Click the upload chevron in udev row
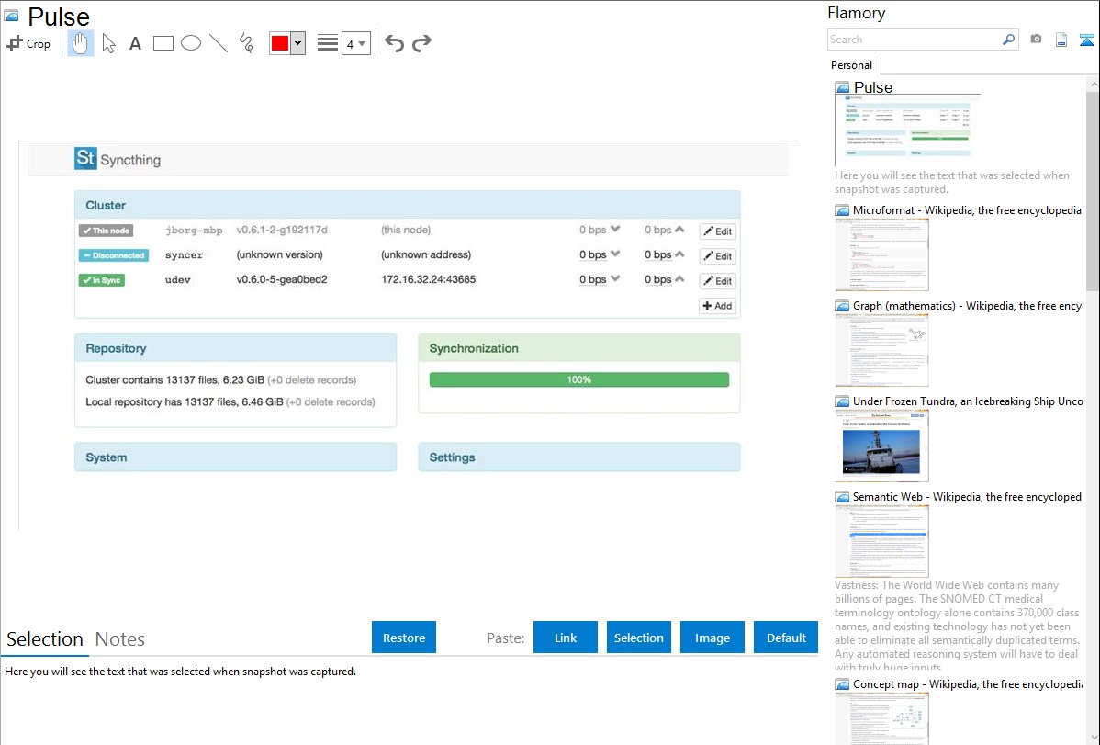The width and height of the screenshot is (1100, 745). point(679,278)
